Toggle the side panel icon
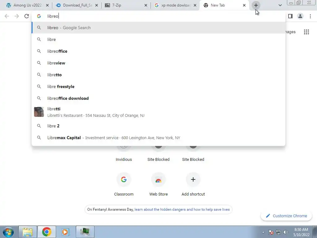This screenshot has height=238, width=317. point(290,16)
